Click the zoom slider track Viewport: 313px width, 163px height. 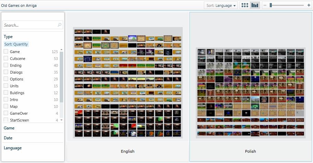[x=287, y=5]
